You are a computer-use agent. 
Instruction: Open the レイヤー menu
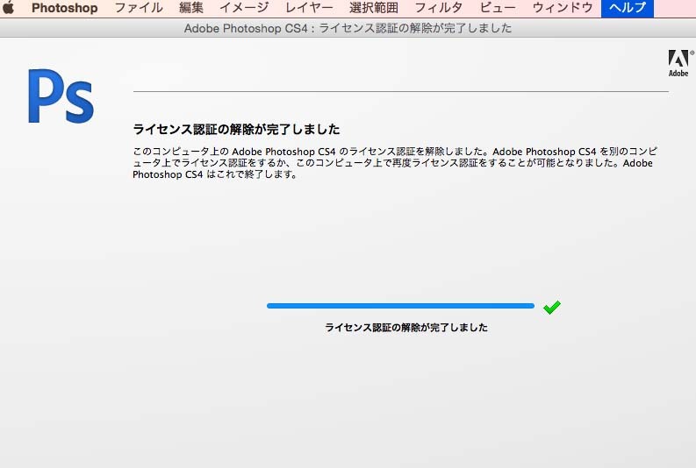point(309,8)
